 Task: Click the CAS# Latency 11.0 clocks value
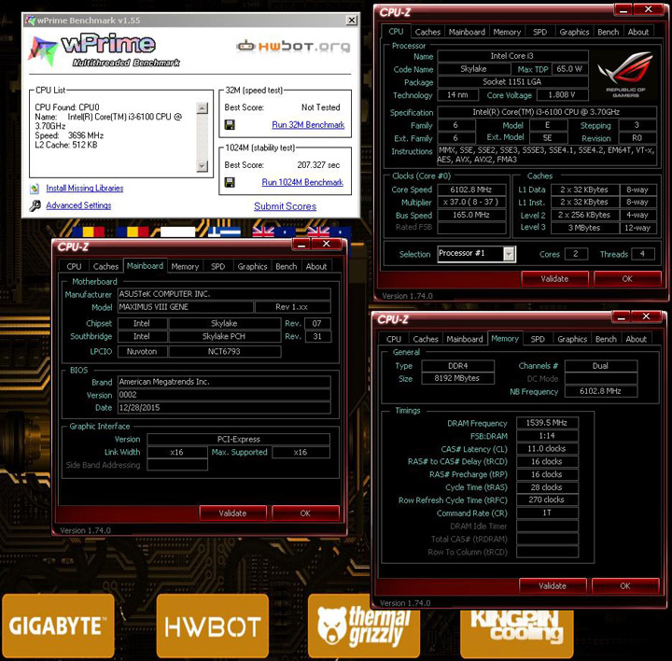click(547, 448)
